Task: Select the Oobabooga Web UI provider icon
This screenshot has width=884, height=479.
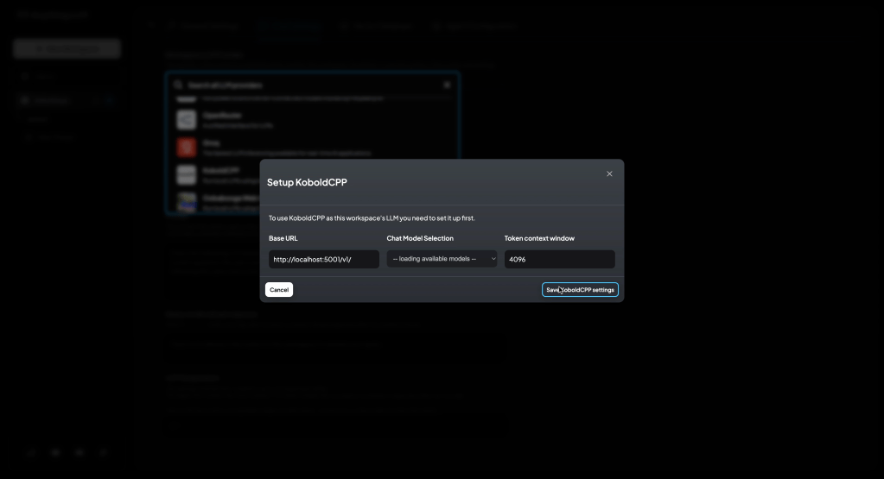Action: click(187, 201)
